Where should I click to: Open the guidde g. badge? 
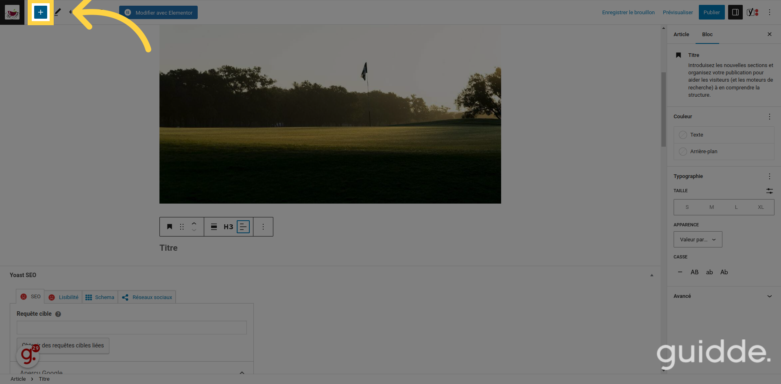tap(28, 356)
